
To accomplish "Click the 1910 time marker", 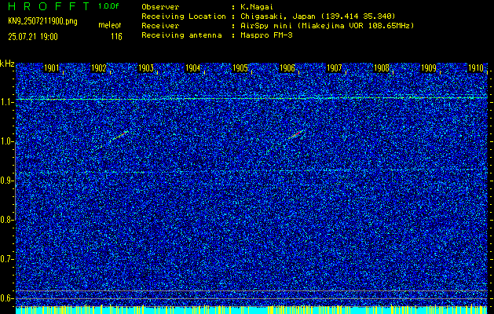I will 476,68.
